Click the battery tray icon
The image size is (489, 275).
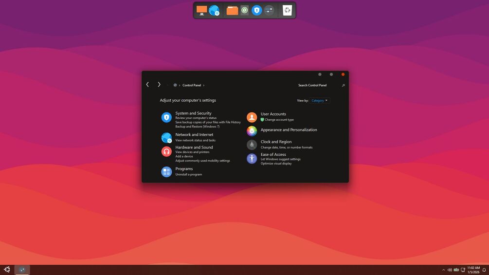click(456, 270)
